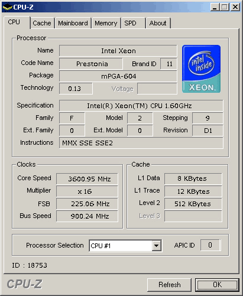The image size is (243, 296).
Task: Maximize the CPU-Z window
Action: [x=225, y=7]
